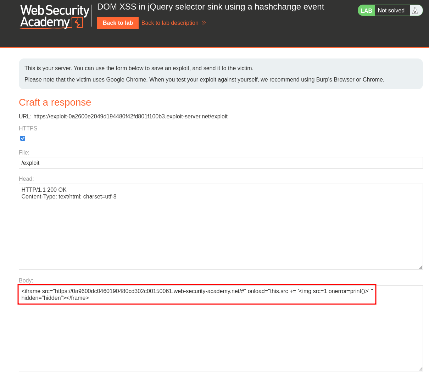Click the HTTP/1.1 200 OK line
The height and width of the screenshot is (381, 429).
pyautogui.click(x=44, y=190)
